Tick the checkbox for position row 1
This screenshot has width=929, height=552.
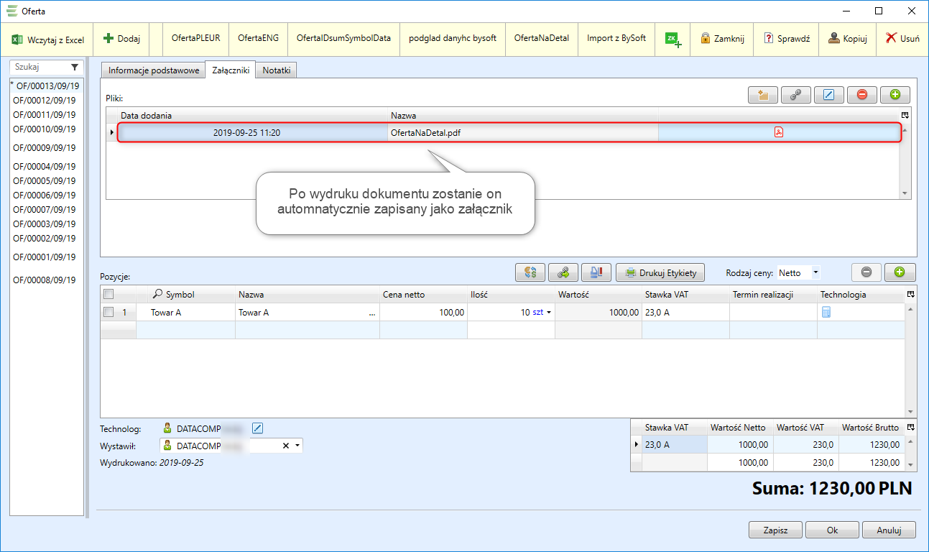click(108, 313)
